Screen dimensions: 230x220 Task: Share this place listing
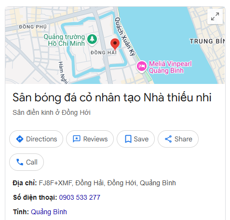pyautogui.click(x=178, y=139)
